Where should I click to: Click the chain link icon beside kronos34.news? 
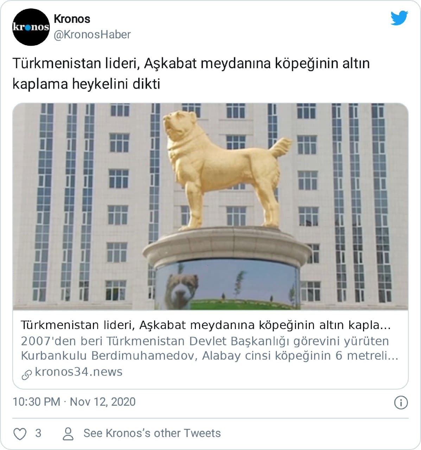27,375
